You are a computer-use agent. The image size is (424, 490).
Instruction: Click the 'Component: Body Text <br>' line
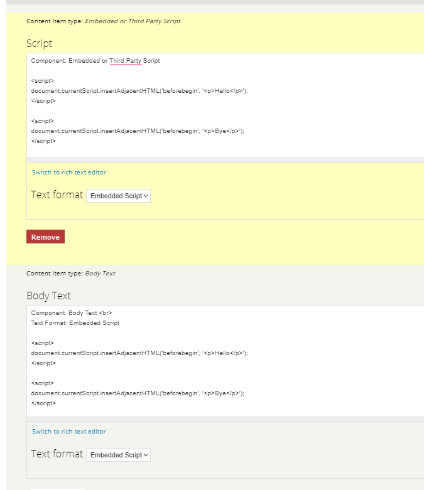coord(72,313)
